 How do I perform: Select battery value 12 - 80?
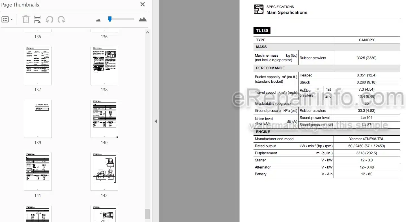point(366,174)
